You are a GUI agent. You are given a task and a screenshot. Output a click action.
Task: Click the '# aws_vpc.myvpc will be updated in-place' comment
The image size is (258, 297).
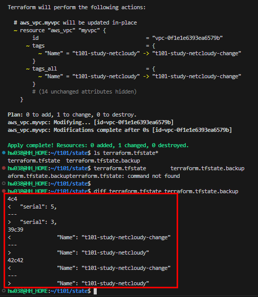[x=75, y=22]
